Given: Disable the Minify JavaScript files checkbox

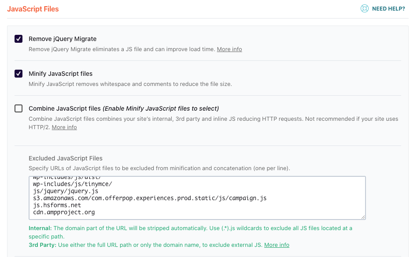Looking at the screenshot, I should click(18, 74).
